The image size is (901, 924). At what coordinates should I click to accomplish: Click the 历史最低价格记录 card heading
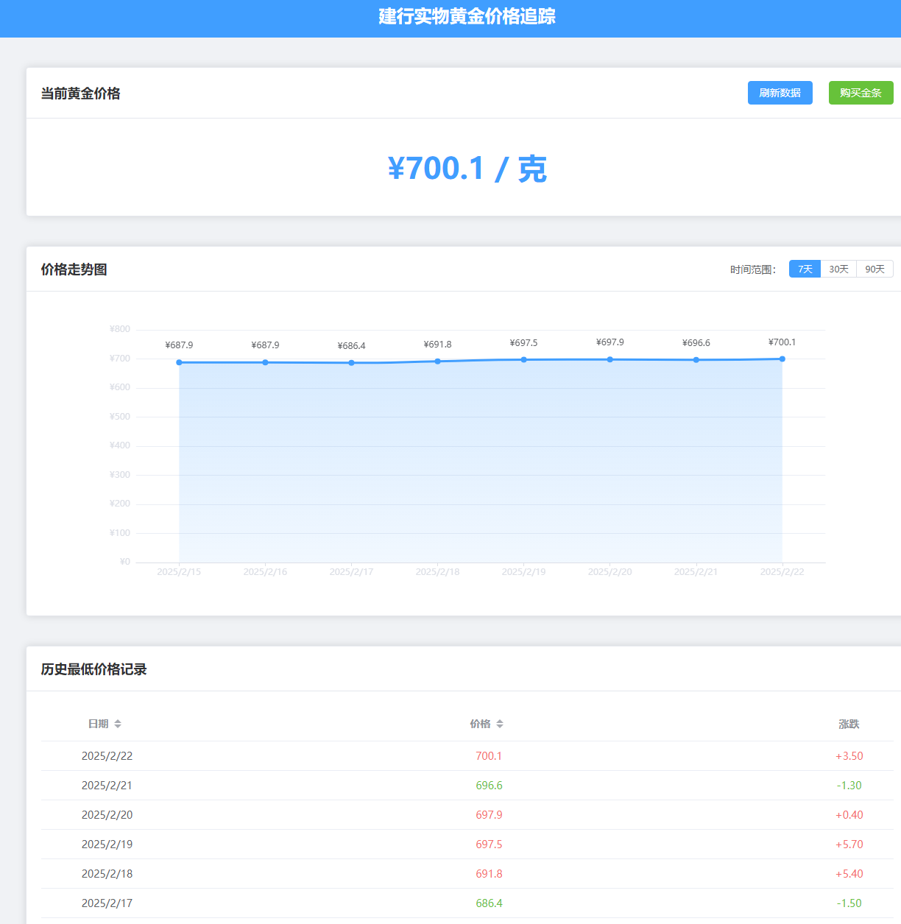coord(93,669)
